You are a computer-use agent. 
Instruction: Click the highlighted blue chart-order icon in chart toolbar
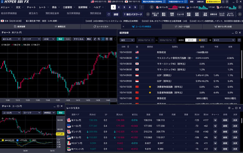103,39
